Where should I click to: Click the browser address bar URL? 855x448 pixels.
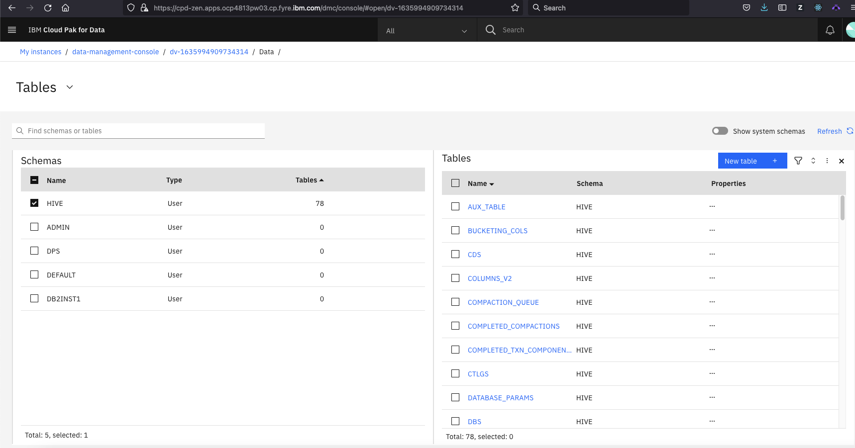(x=309, y=8)
